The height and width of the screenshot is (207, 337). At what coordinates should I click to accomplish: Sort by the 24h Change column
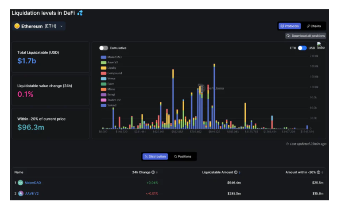point(157,172)
